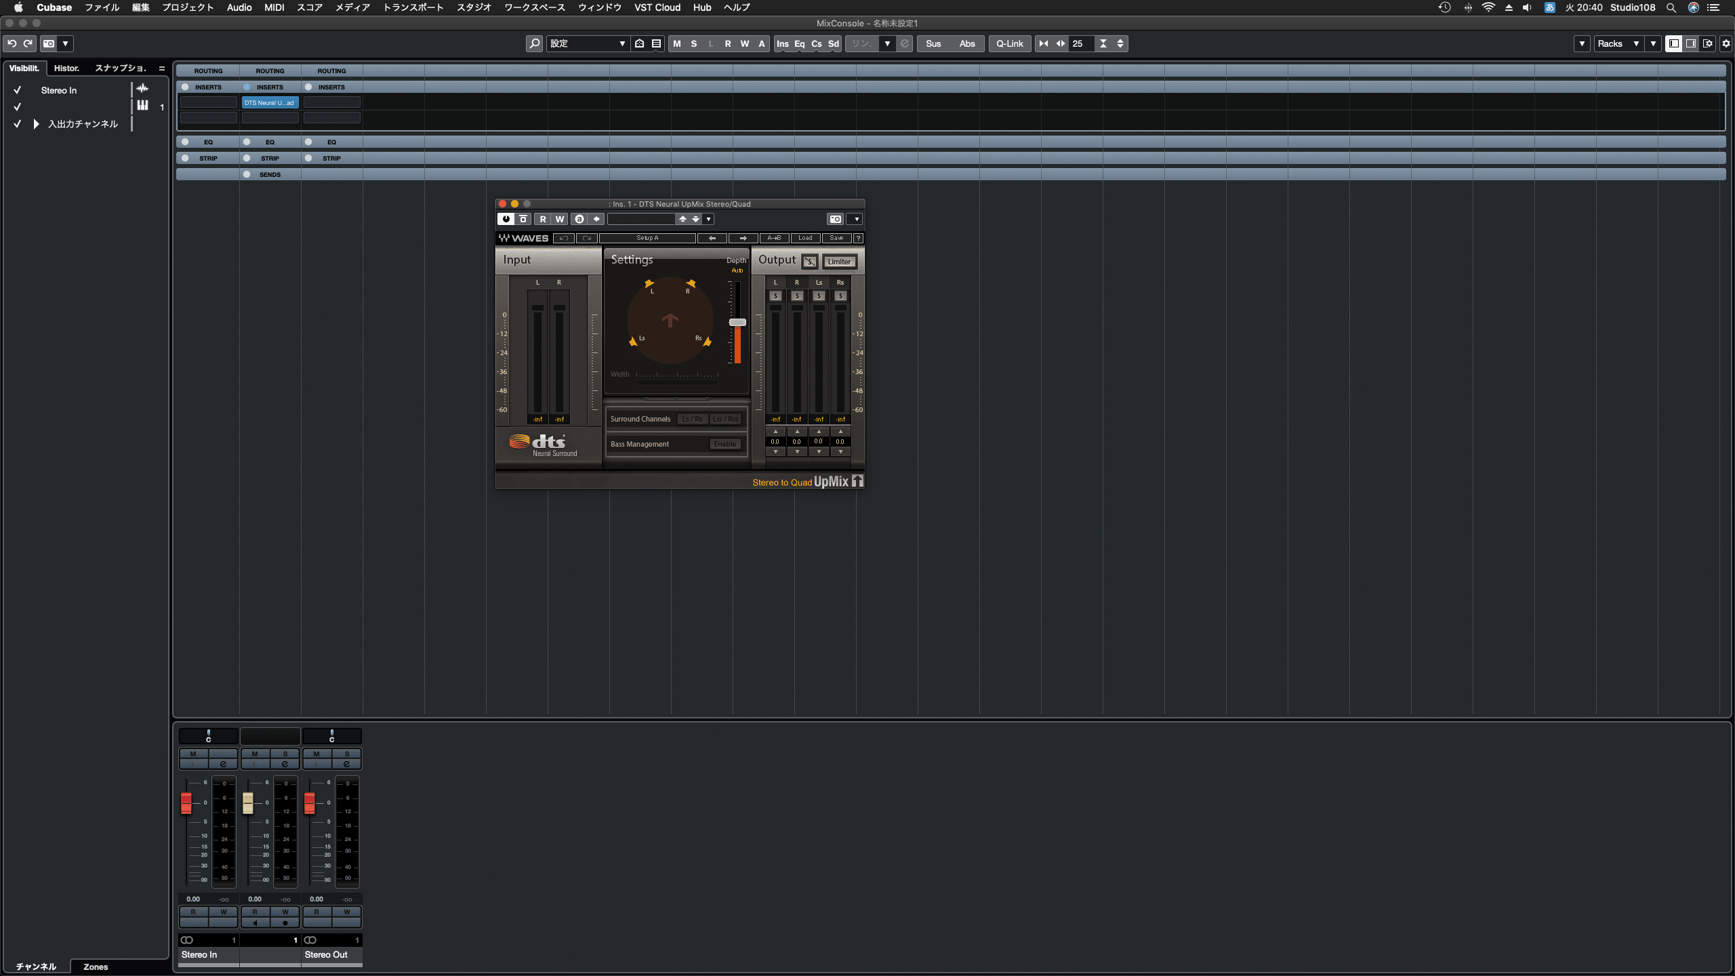
Task: Check the Stereo In visibility checkbox
Action: 17,89
